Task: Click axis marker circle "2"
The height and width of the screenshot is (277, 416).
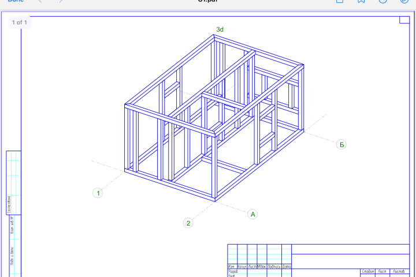Action: [x=188, y=223]
